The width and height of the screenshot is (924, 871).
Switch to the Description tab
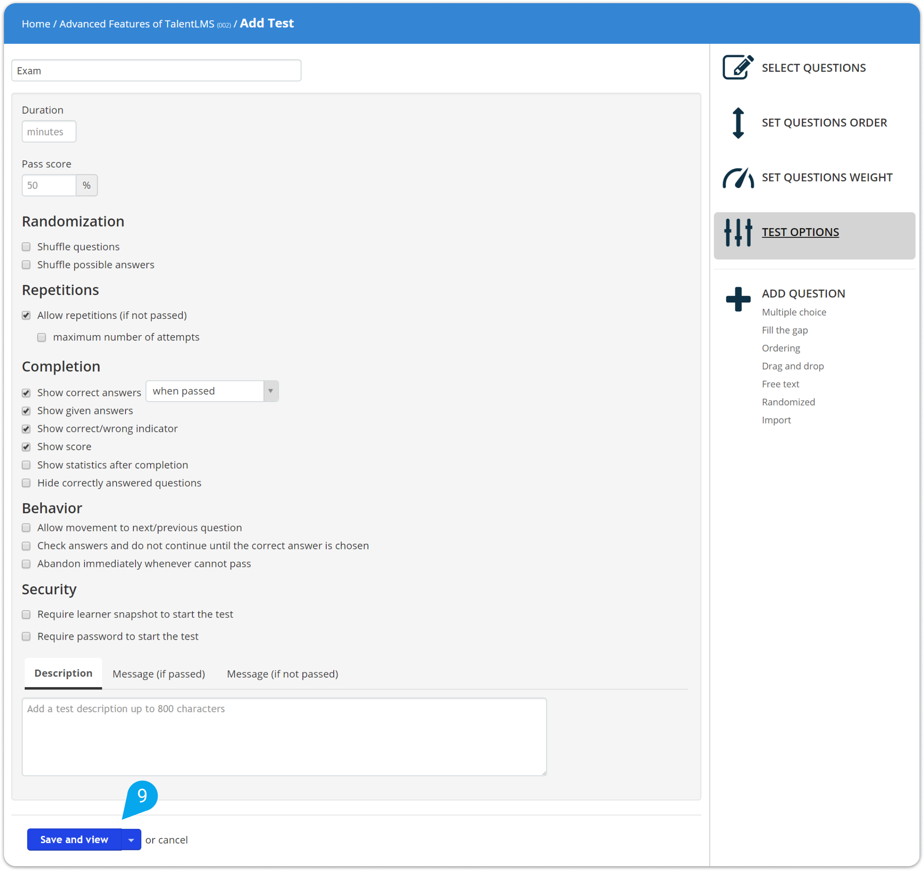(x=63, y=673)
